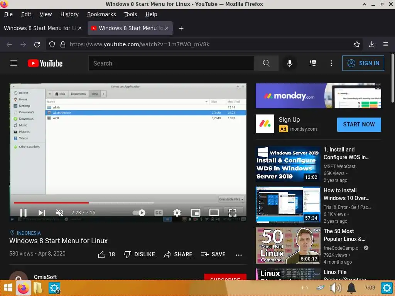
Task: Open tracking protection shield icon
Action: pyautogui.click(x=52, y=45)
